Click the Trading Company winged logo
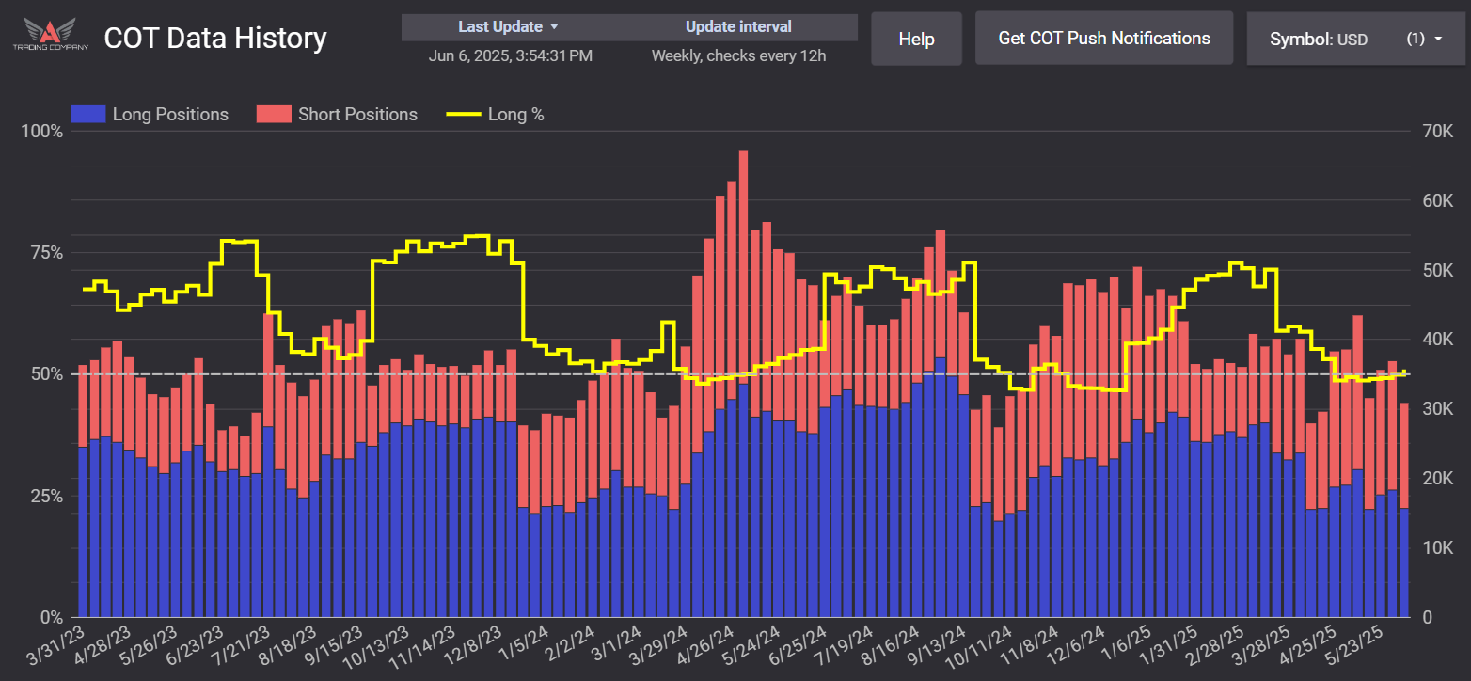Viewport: 1471px width, 681px height. pyautogui.click(x=51, y=36)
